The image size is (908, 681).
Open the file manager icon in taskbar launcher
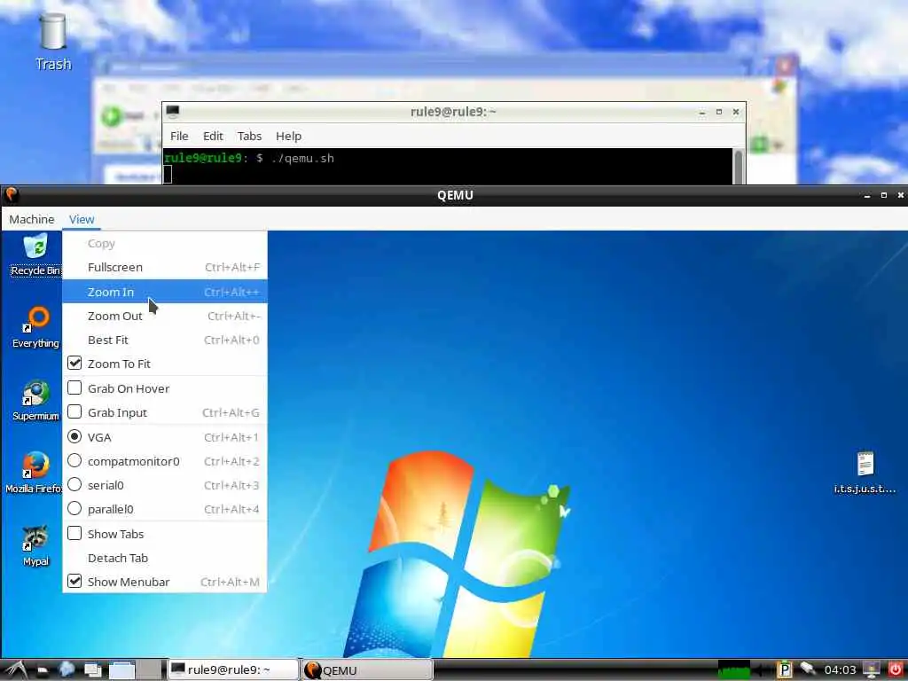pos(43,670)
